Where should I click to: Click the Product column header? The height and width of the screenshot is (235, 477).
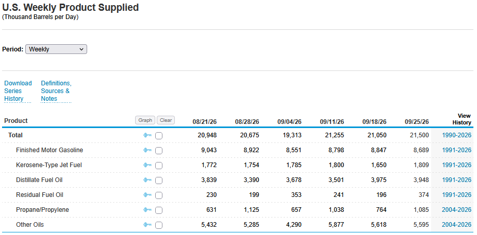tap(16, 121)
